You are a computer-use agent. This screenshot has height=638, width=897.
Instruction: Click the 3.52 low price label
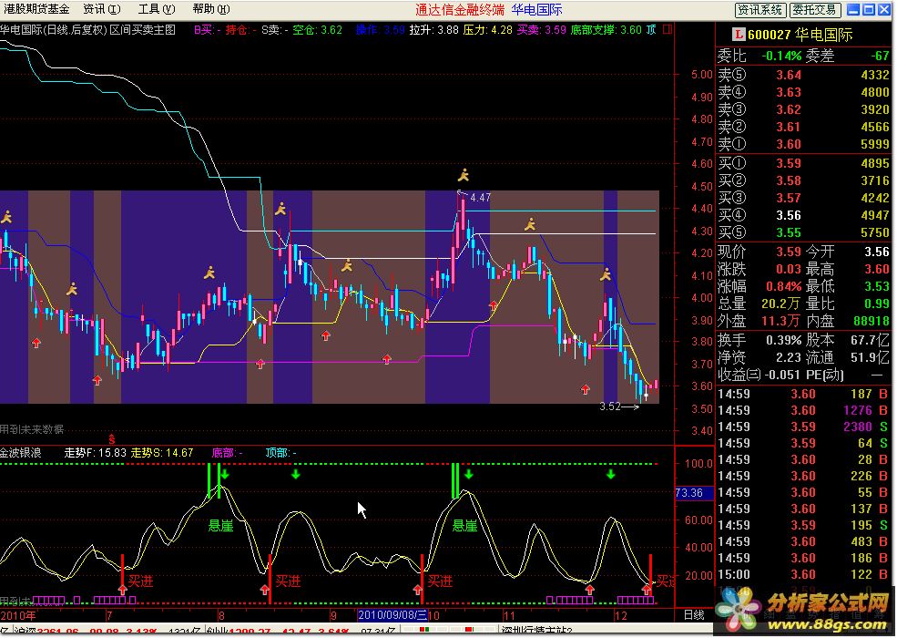pyautogui.click(x=610, y=406)
